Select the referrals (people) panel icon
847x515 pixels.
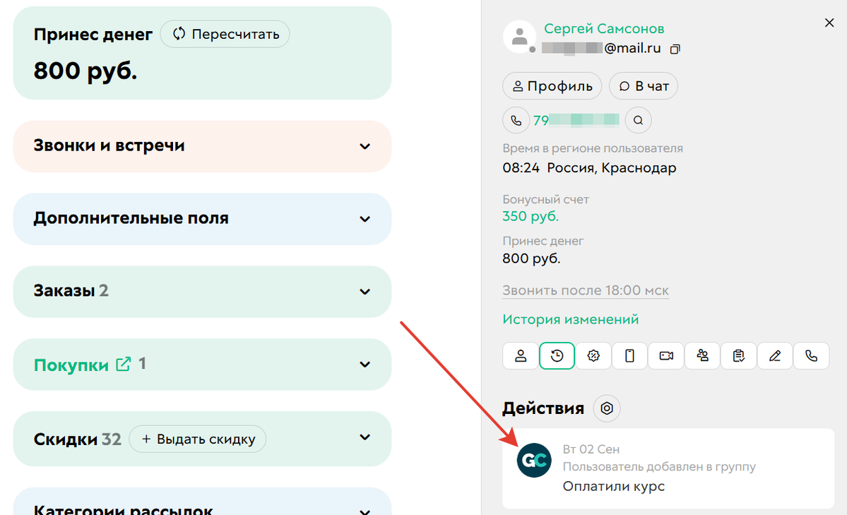point(702,356)
